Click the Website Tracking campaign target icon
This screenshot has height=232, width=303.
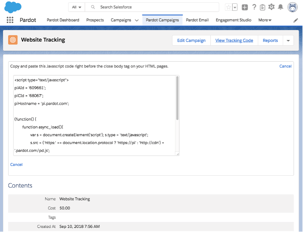pyautogui.click(x=13, y=40)
